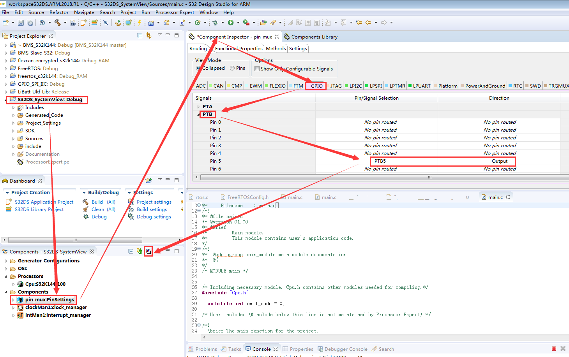Screen dimensions: 569x357
Task: Select the CAN peripheral tab
Action: click(x=216, y=86)
